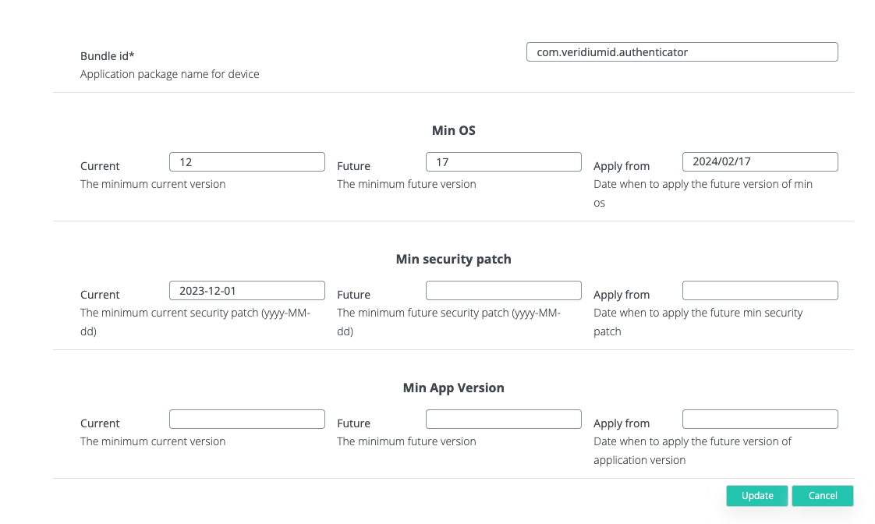Click the Future label under Min App Version
Image resolution: width=875 pixels, height=524 pixels.
353,423
